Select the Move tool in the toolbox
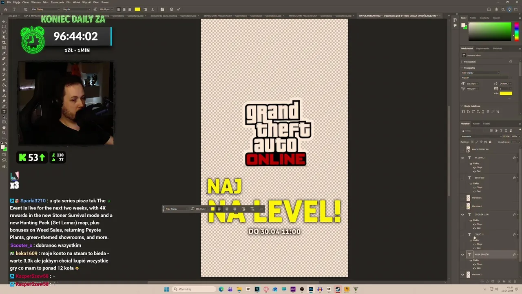The width and height of the screenshot is (522, 294). pyautogui.click(x=4, y=21)
